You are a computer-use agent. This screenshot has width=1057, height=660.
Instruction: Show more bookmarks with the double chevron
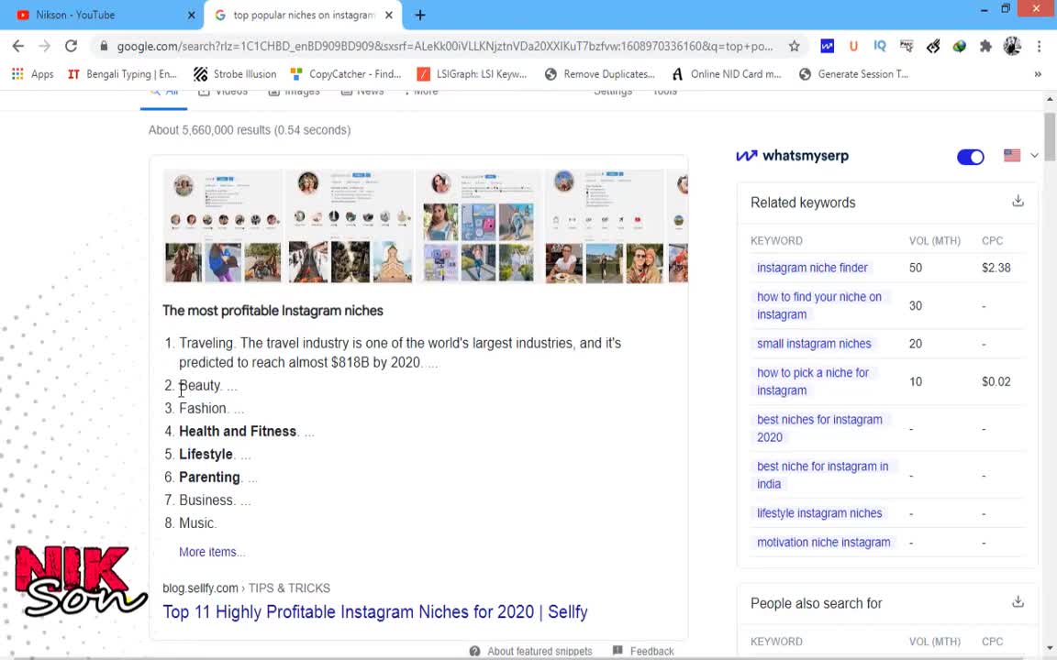coord(1038,74)
